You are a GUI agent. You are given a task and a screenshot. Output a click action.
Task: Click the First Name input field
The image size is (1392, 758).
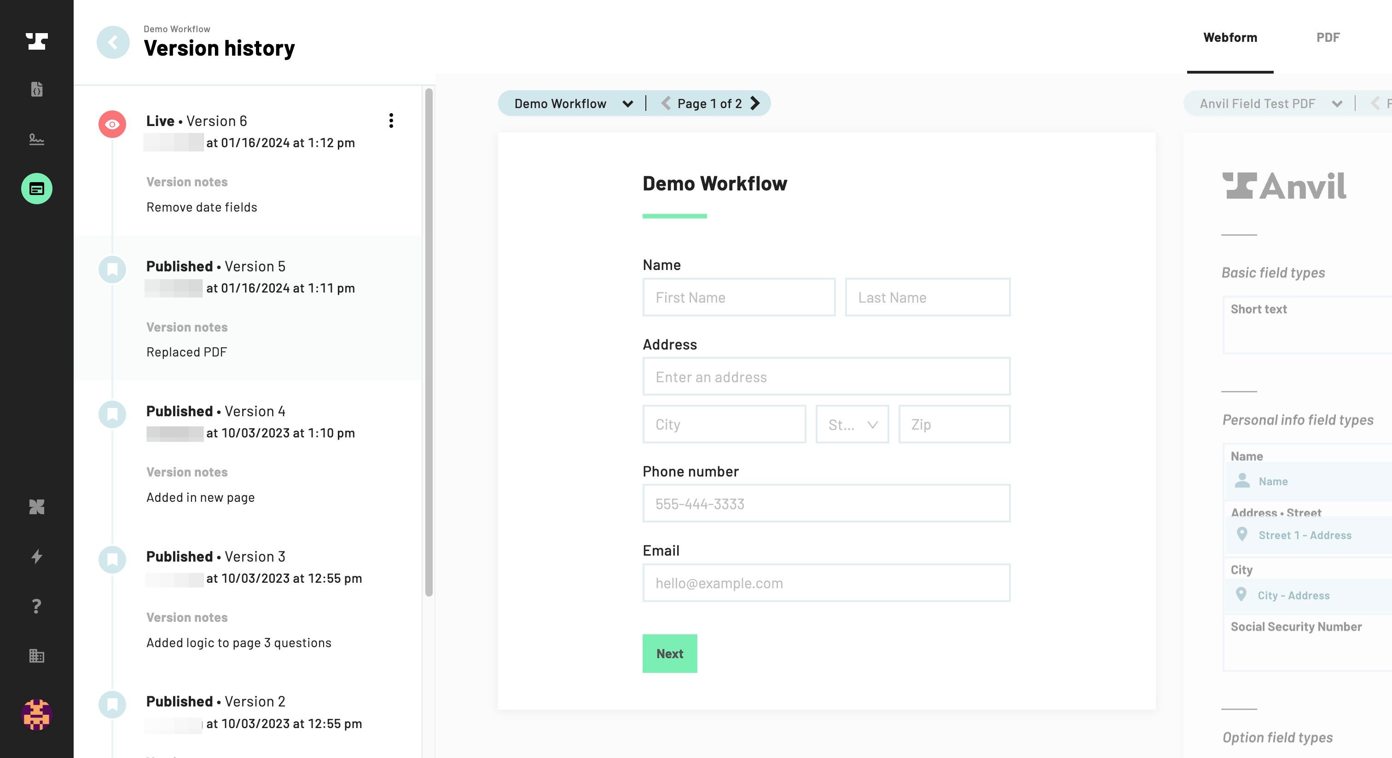point(738,297)
